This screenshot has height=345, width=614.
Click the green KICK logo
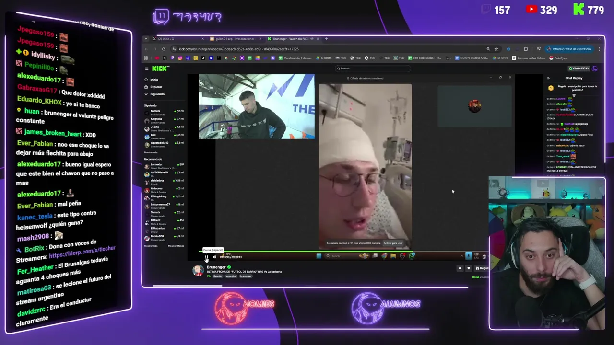point(160,69)
